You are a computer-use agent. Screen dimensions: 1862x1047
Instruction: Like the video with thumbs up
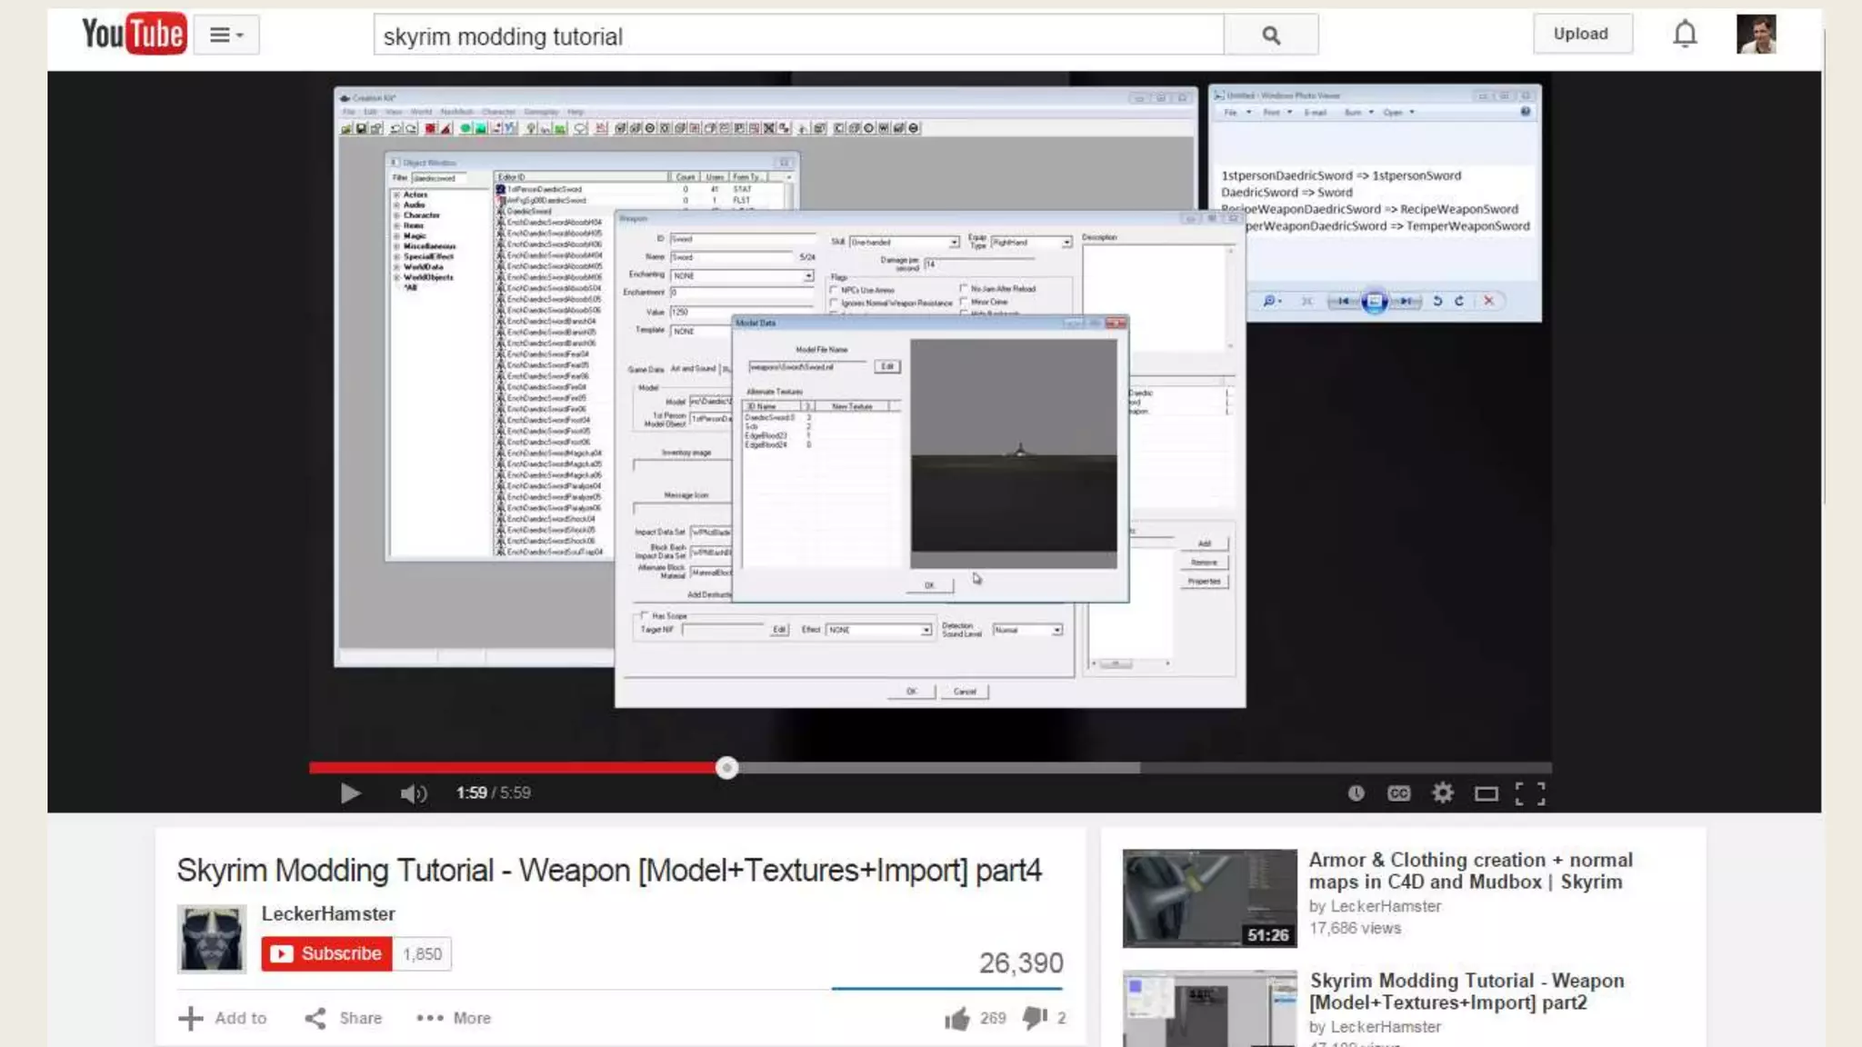coord(956,1019)
